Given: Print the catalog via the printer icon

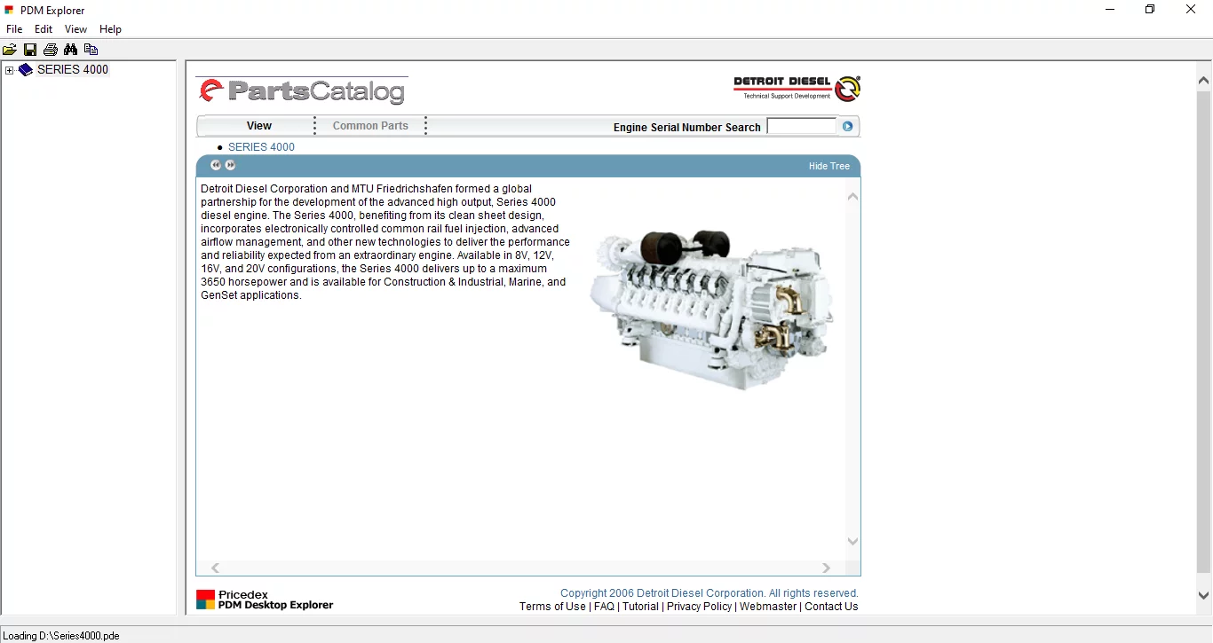Looking at the screenshot, I should pyautogui.click(x=51, y=50).
